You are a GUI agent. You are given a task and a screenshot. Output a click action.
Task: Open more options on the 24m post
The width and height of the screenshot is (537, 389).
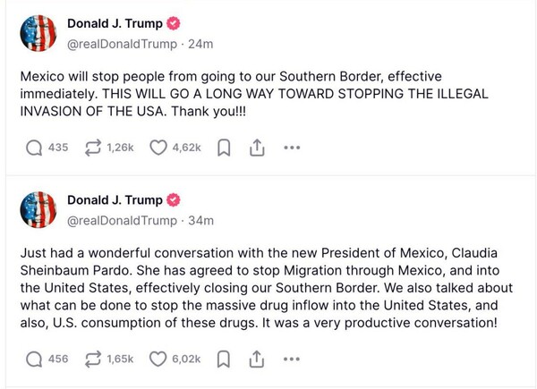point(292,148)
